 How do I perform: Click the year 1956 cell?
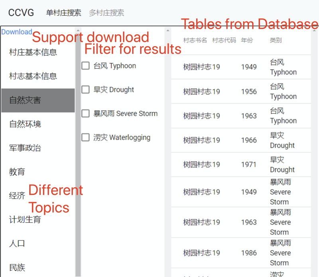pos(249,92)
